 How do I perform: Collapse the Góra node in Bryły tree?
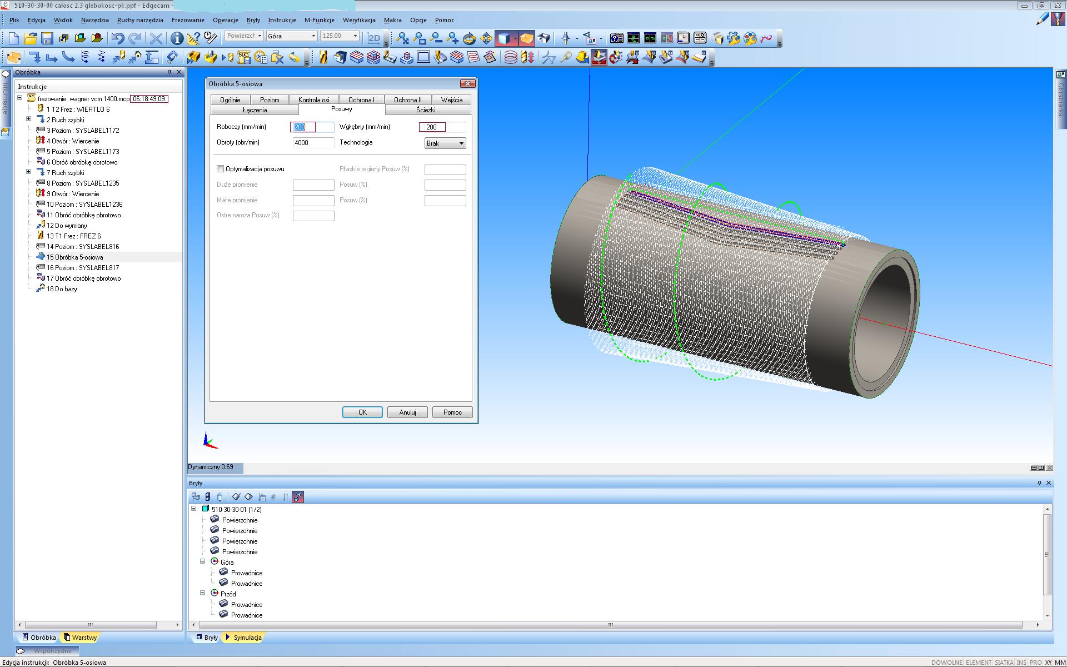(x=203, y=561)
